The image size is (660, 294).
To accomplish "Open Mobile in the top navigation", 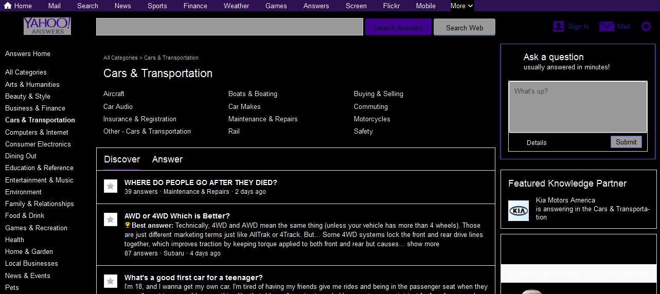I will [x=425, y=6].
